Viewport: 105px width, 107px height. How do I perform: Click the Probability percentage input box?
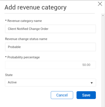[50, 65]
